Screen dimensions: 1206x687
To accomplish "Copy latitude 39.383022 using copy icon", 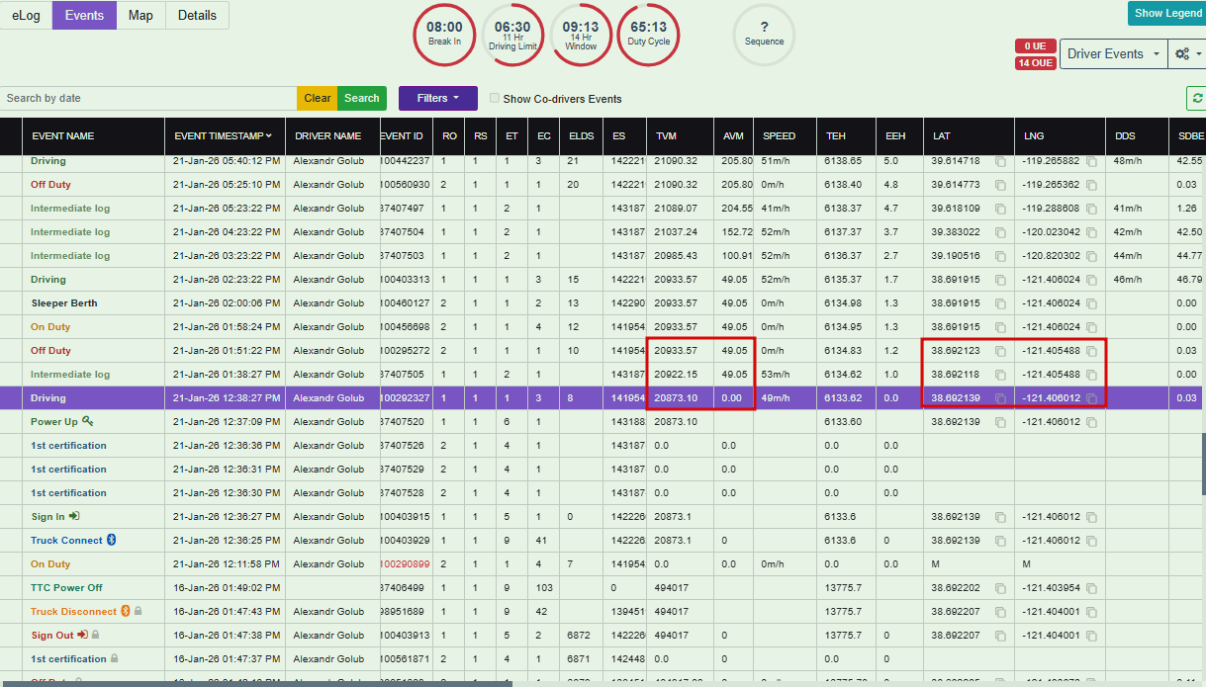I will pos(1001,232).
